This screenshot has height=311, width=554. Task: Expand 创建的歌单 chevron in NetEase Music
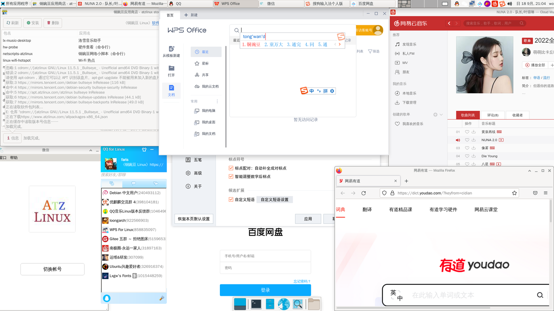click(441, 115)
